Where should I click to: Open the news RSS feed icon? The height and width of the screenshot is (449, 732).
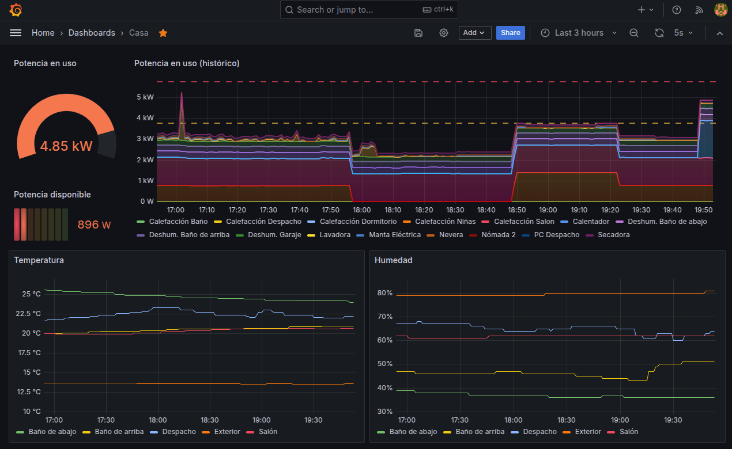[699, 10]
